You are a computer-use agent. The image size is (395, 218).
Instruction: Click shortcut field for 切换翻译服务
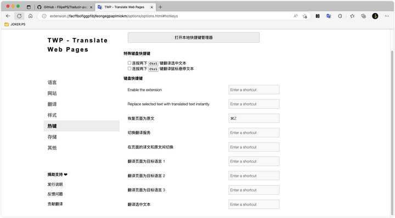254,132
